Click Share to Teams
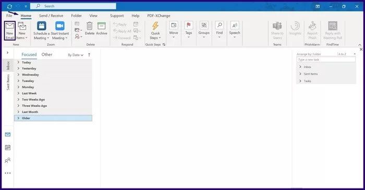Screen dimensions: 365x190 [277, 31]
